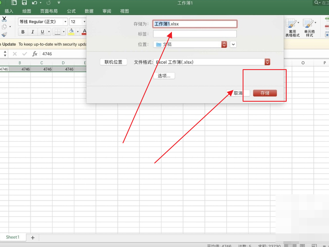This screenshot has width=329, height=247.
Task: Click the red 存储 button
Action: [265, 93]
